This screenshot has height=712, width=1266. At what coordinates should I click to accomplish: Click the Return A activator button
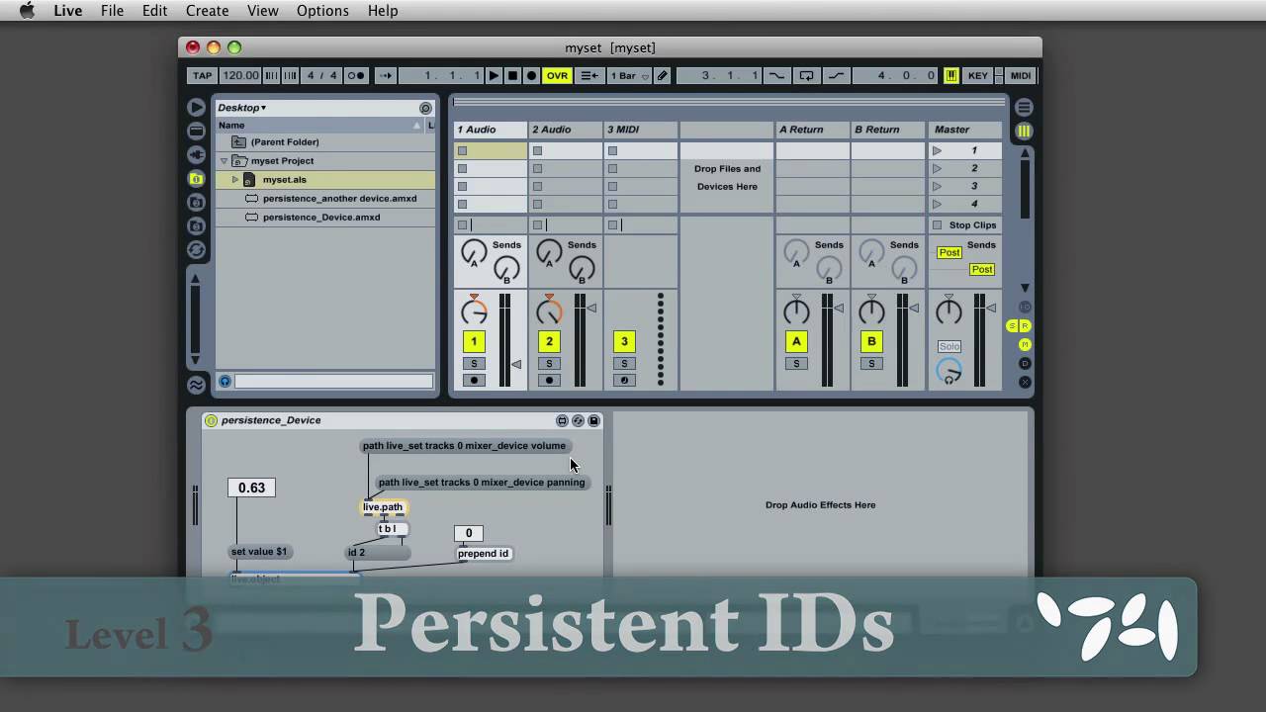click(x=796, y=342)
